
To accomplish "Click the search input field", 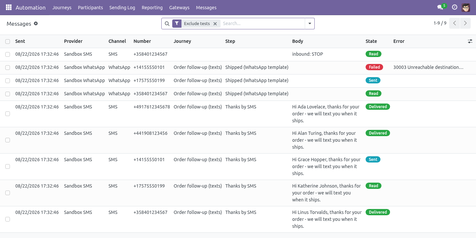I will (262, 23).
